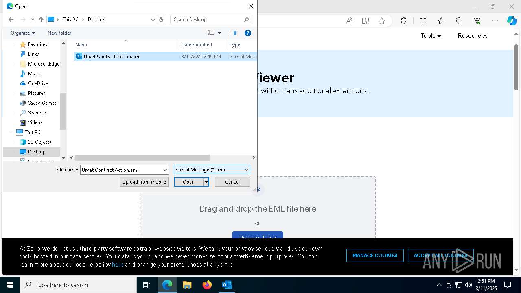The height and width of the screenshot is (293, 521).
Task: Open Windows Start menu
Action: coord(10,285)
